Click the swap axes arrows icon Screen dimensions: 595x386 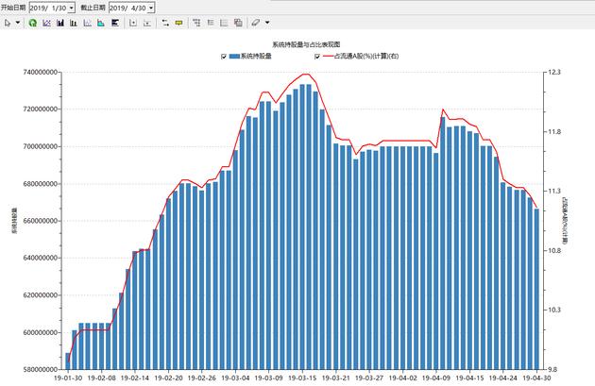tap(165, 23)
